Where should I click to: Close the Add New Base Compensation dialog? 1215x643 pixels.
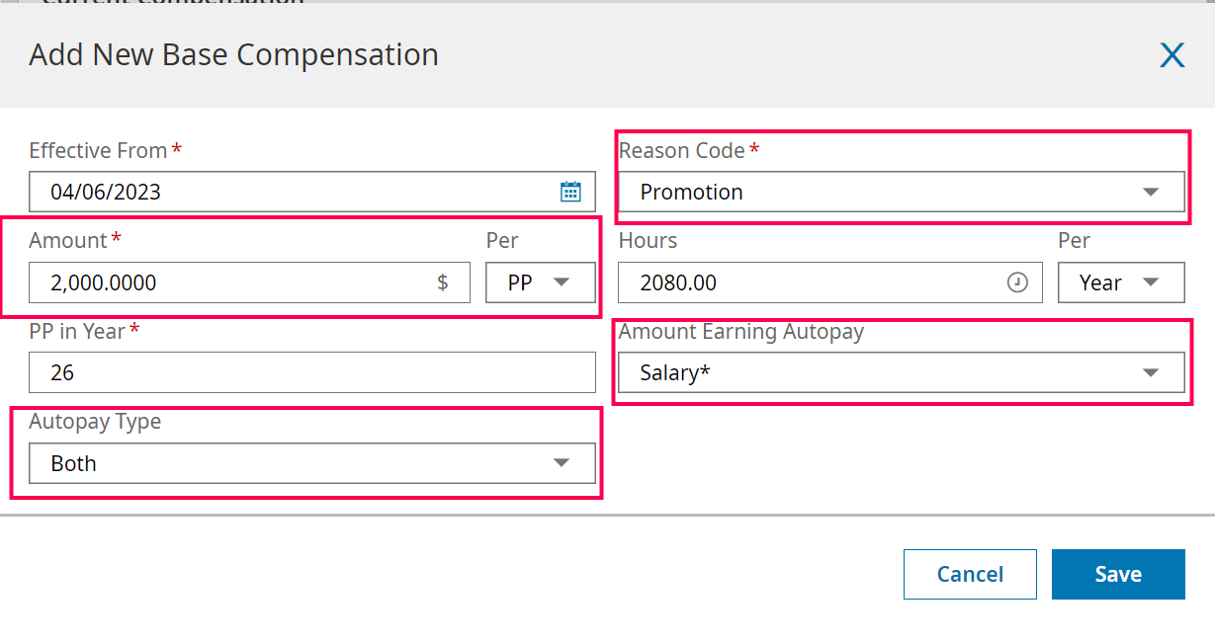pyautogui.click(x=1172, y=55)
